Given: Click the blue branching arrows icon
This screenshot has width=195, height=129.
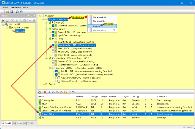Looking at the screenshot, I should (73, 92).
